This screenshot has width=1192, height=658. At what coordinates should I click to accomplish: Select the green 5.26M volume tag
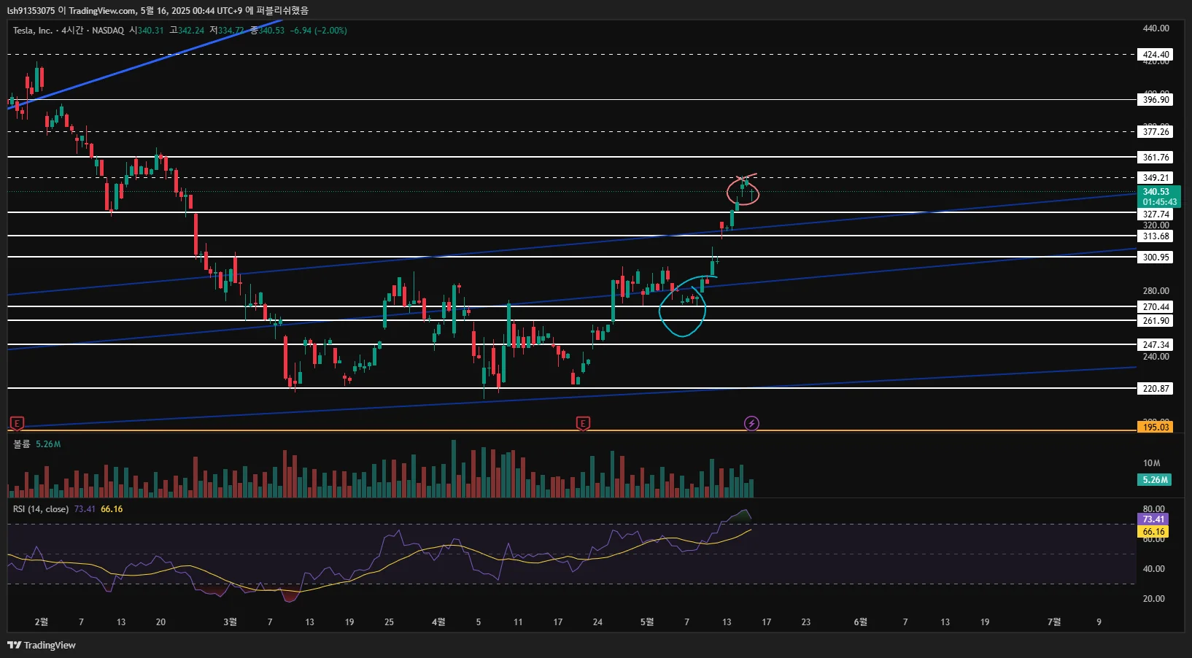[1155, 480]
